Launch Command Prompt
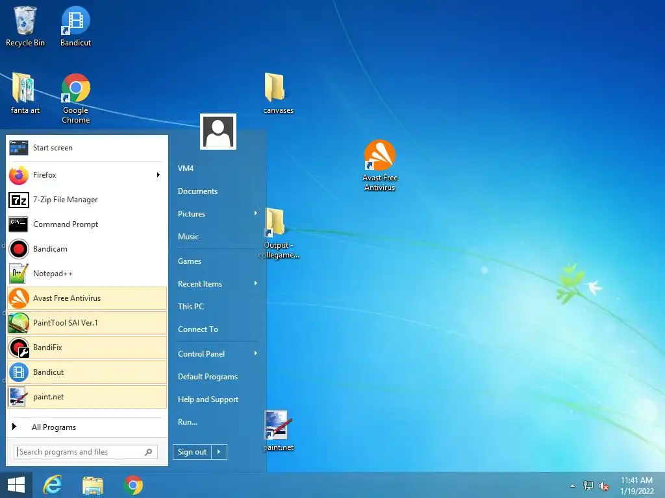The image size is (665, 498). [86, 224]
